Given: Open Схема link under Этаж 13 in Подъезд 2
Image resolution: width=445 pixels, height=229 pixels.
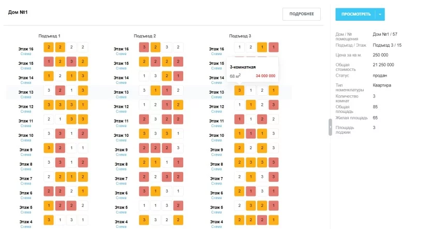Looking at the screenshot, I should tap(121, 97).
